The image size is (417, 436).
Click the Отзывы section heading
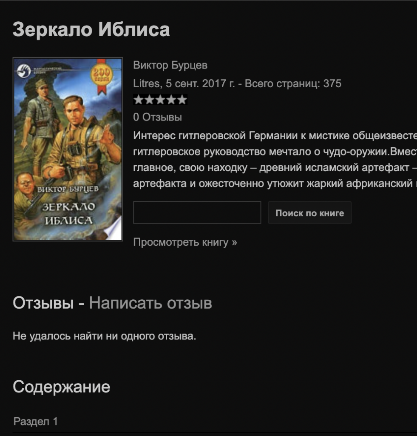(x=43, y=303)
